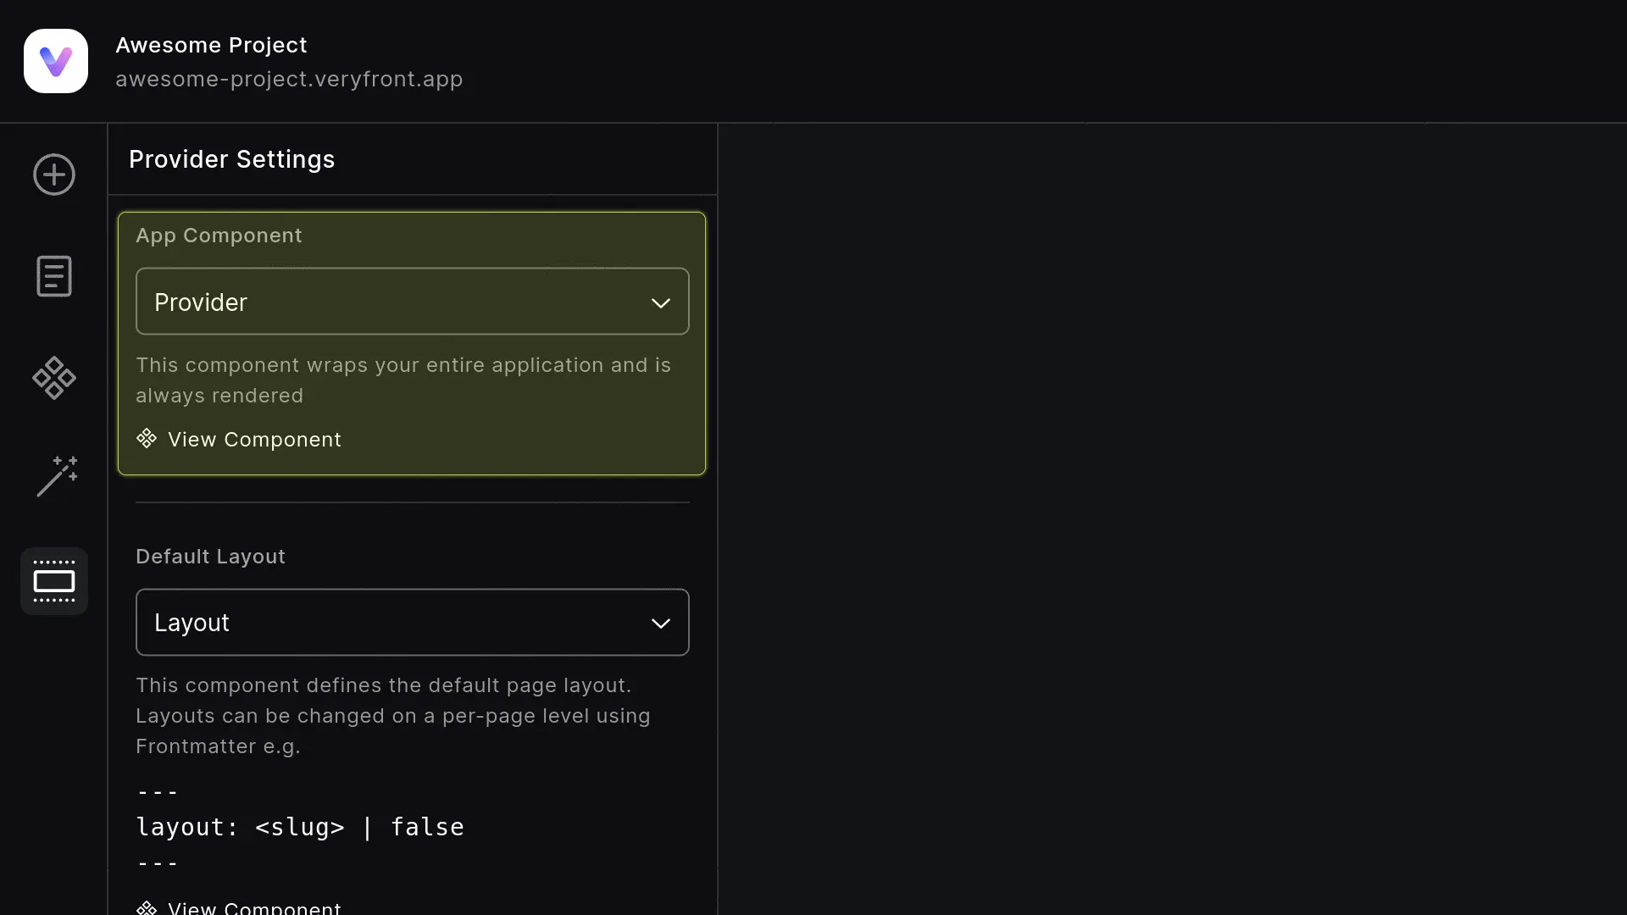Click View Component under App Component
This screenshot has width=1627, height=915.
pyautogui.click(x=255, y=439)
